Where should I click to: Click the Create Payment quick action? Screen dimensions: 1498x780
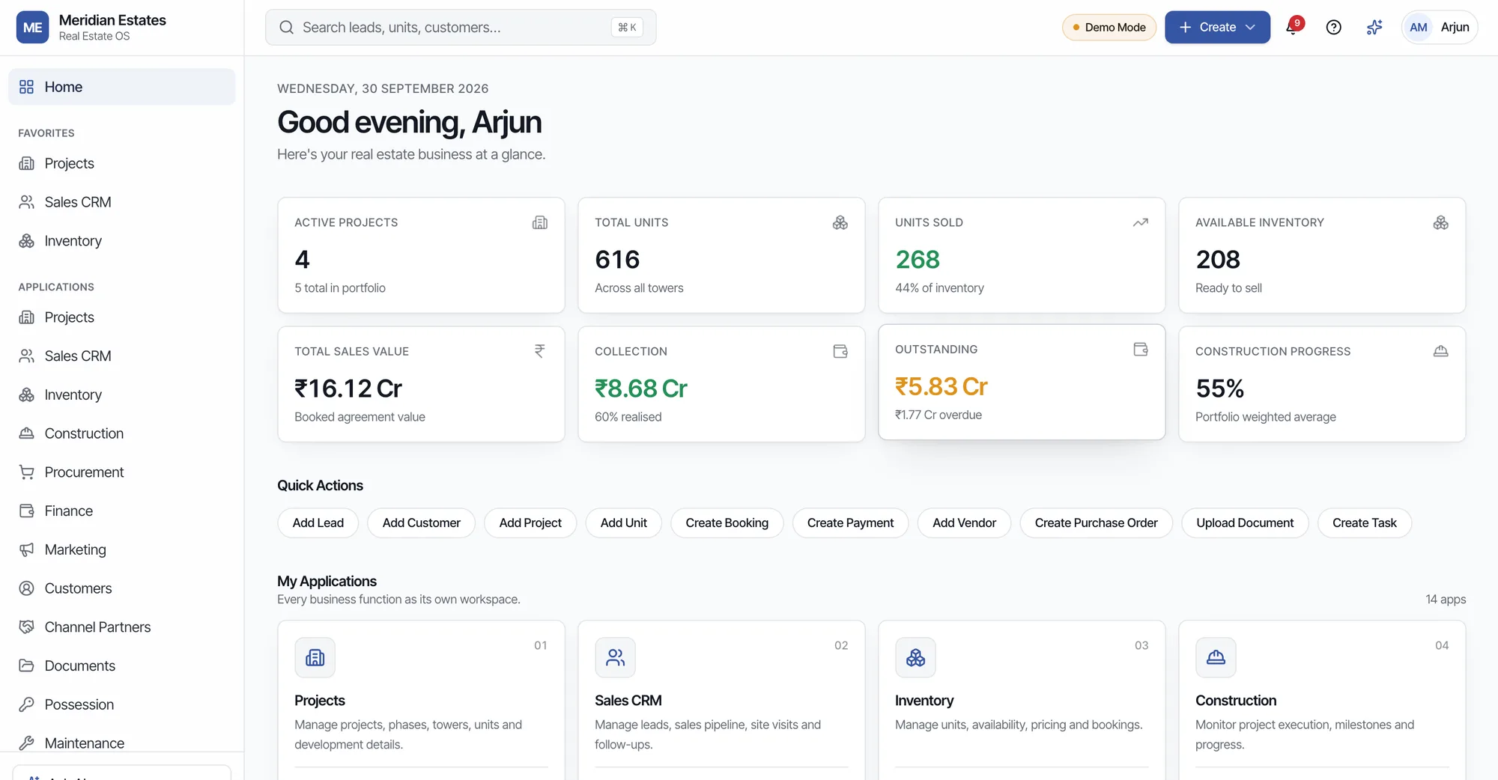(x=851, y=522)
